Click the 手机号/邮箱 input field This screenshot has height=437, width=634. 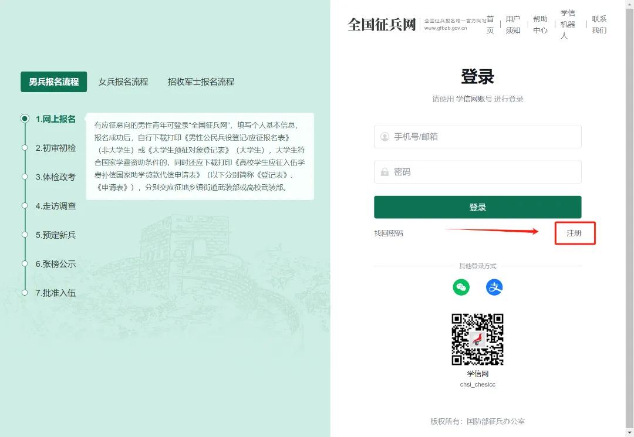point(477,137)
